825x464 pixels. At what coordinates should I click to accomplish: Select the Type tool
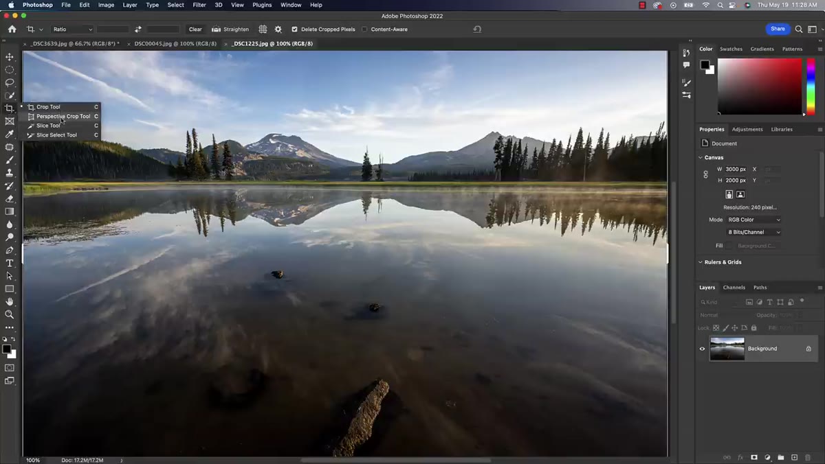click(x=10, y=264)
